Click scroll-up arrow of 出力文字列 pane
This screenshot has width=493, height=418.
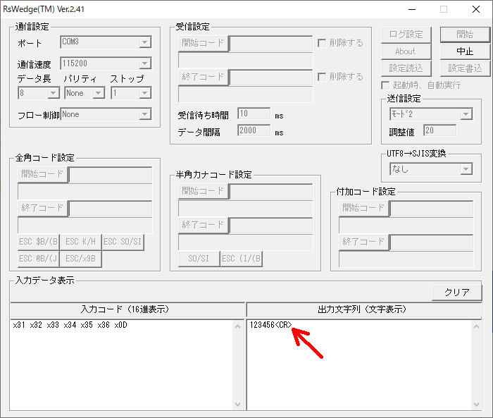click(477, 327)
